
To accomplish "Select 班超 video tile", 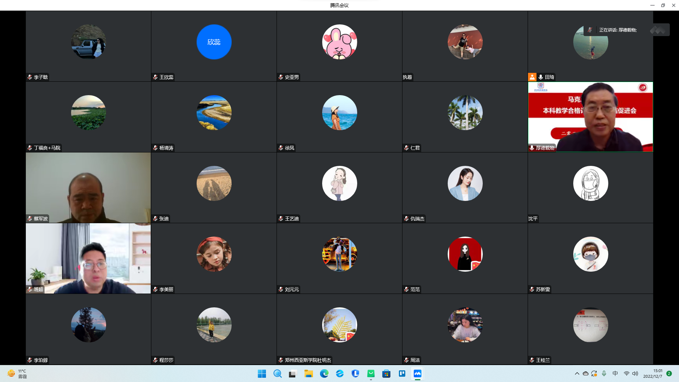I will click(x=88, y=259).
